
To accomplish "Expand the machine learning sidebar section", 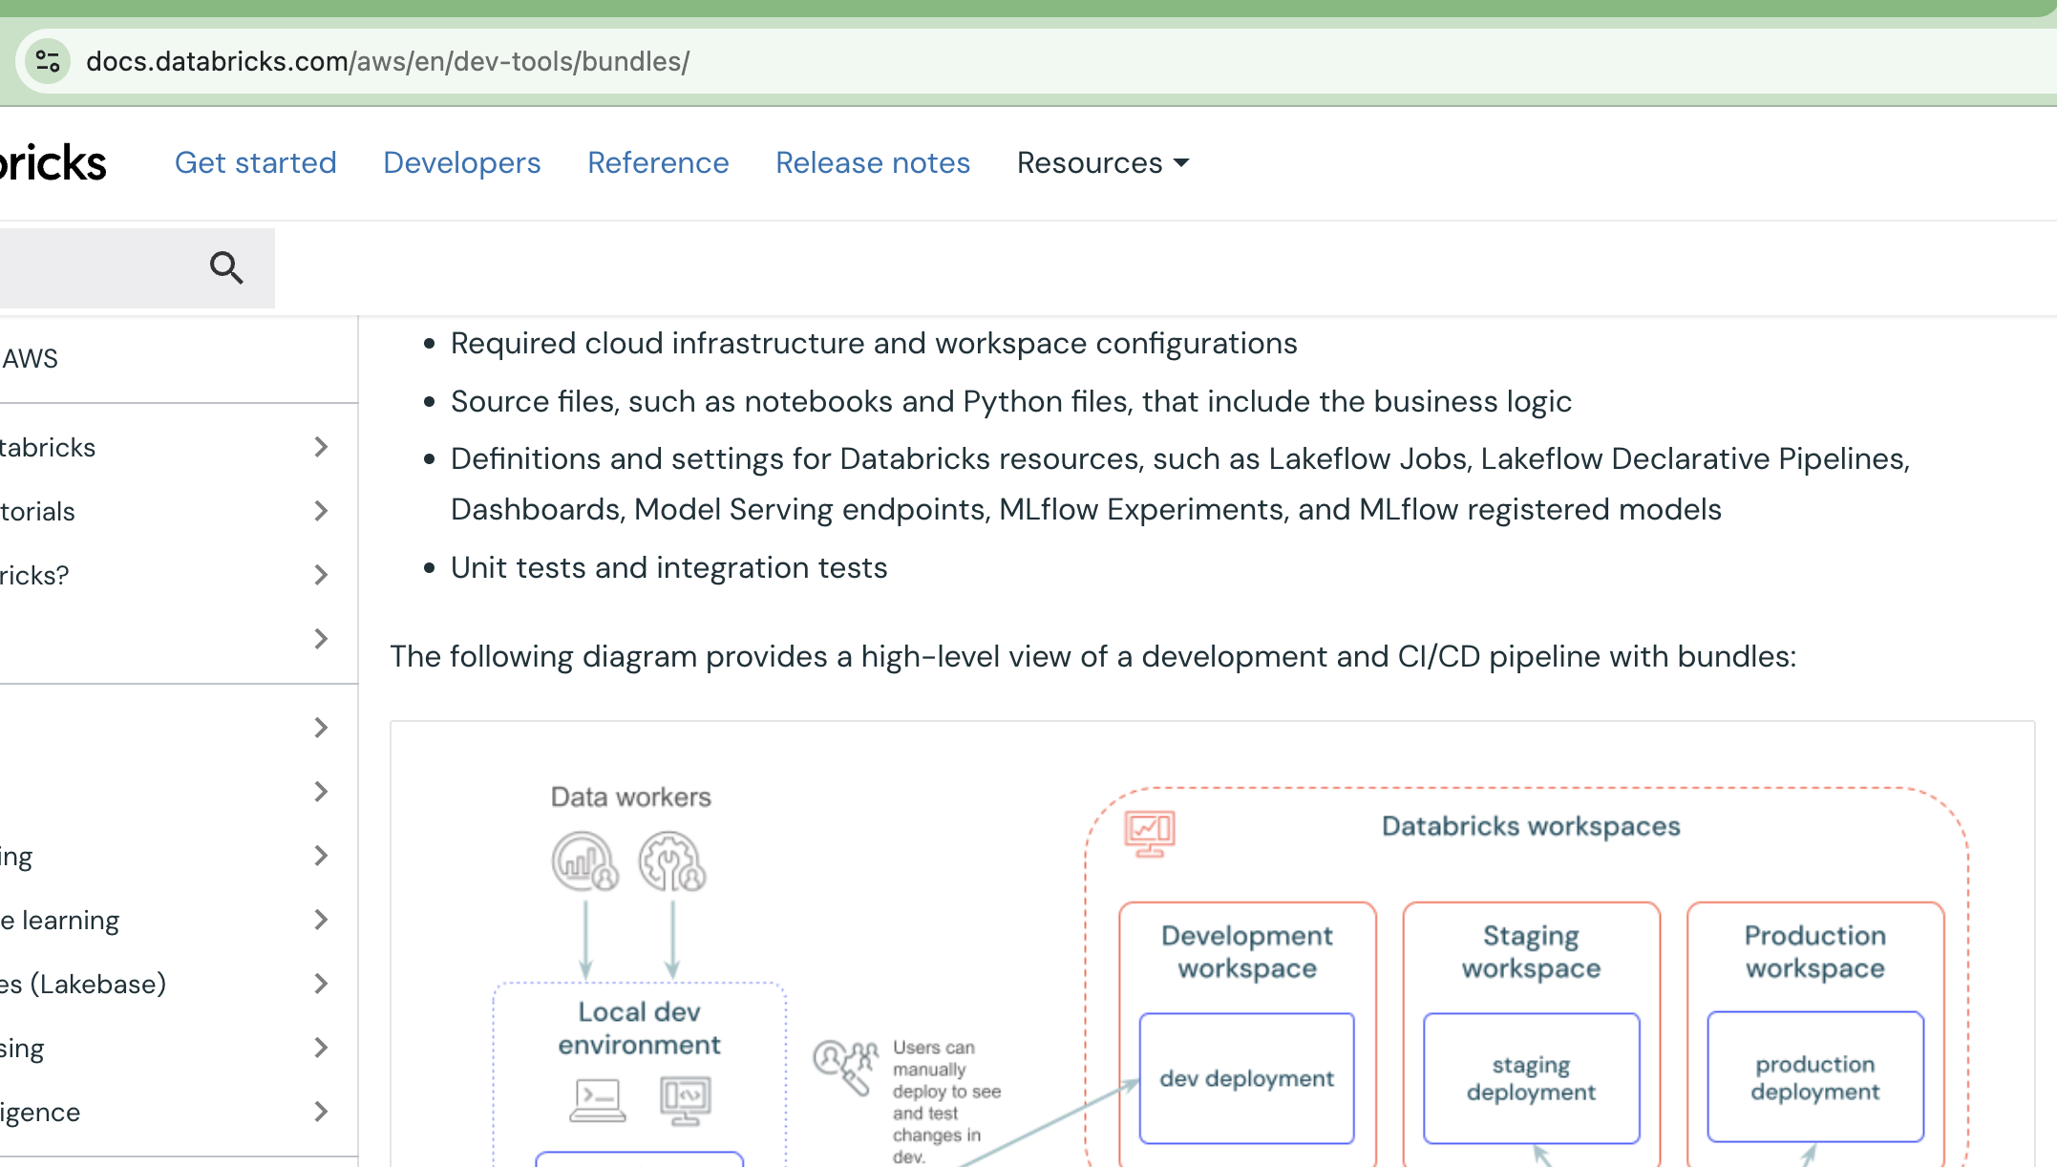I will click(x=320, y=920).
